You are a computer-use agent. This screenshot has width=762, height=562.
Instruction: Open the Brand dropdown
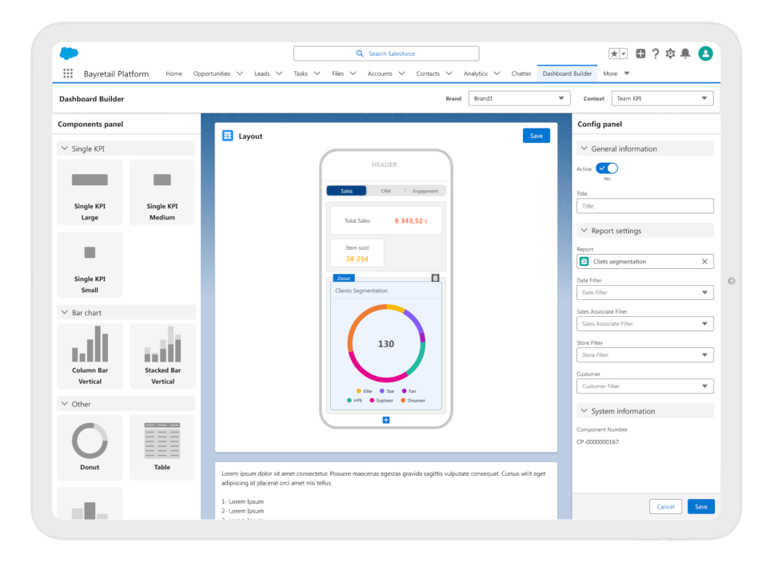coord(519,98)
